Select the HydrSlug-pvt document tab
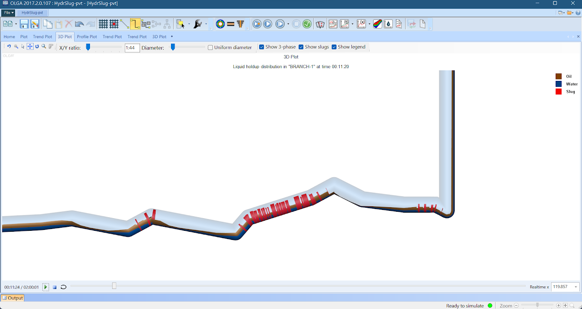 pos(32,13)
